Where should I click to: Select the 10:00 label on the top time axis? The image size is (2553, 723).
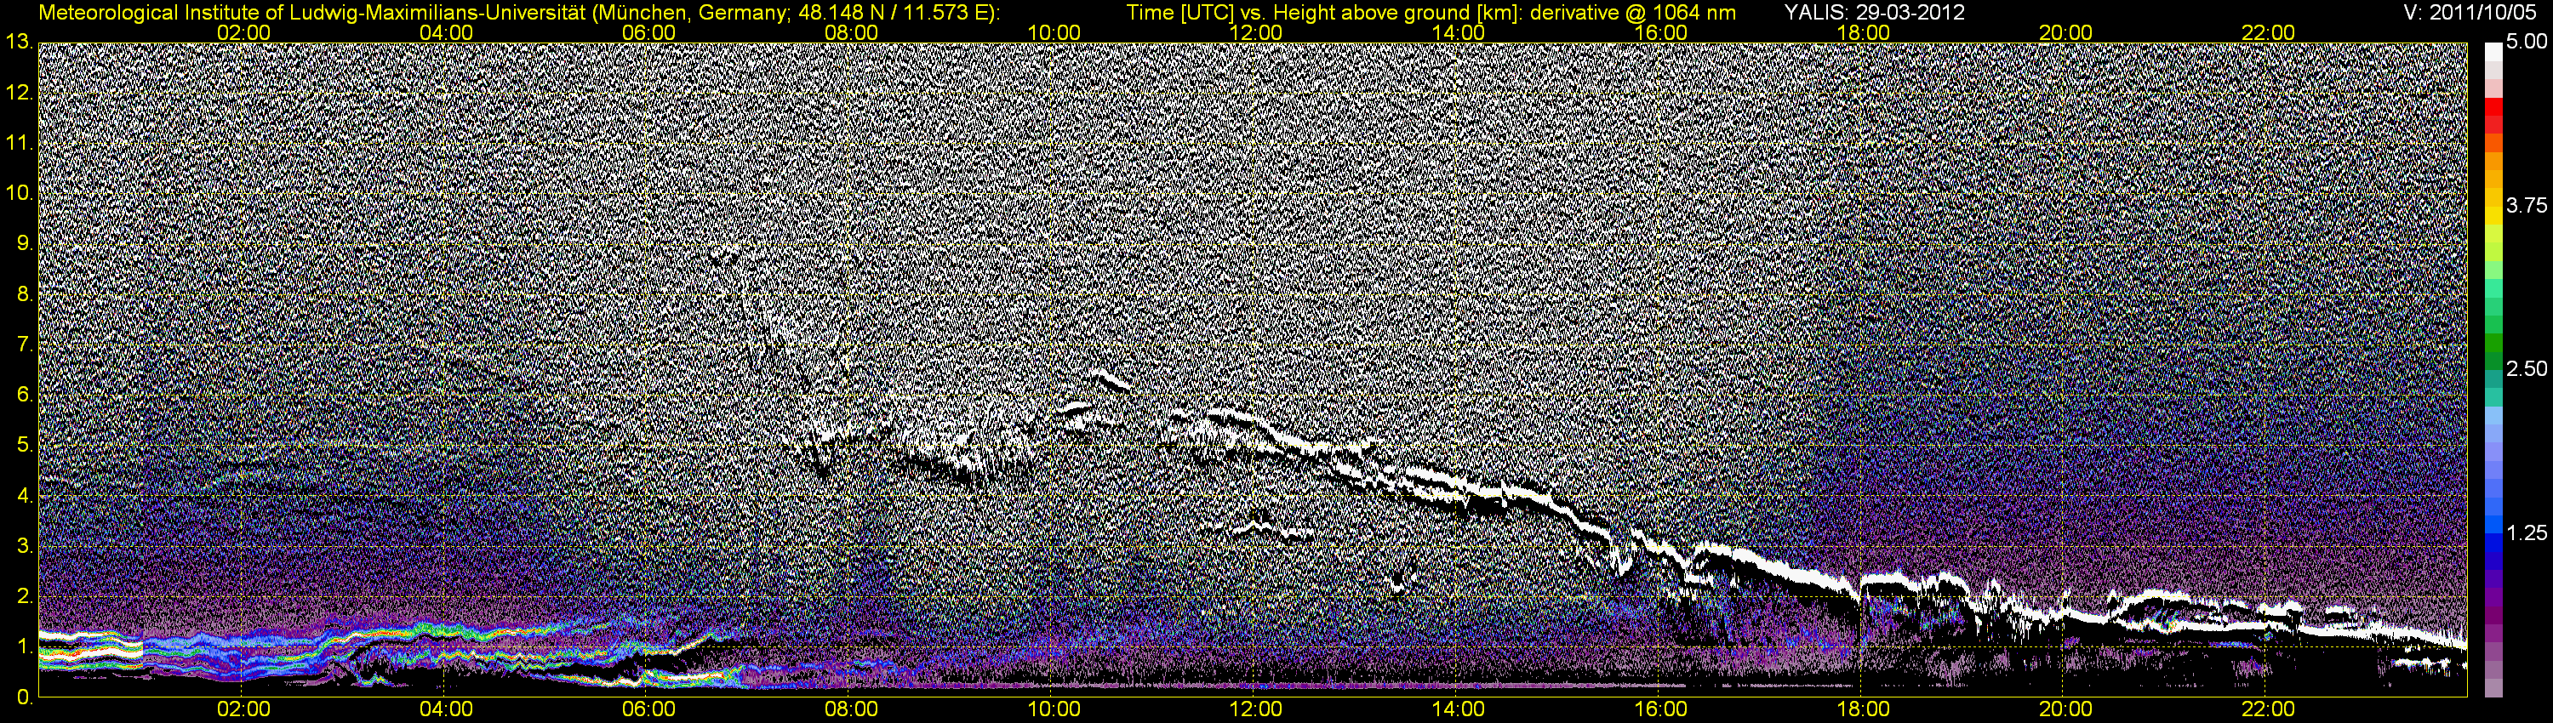click(x=1054, y=32)
